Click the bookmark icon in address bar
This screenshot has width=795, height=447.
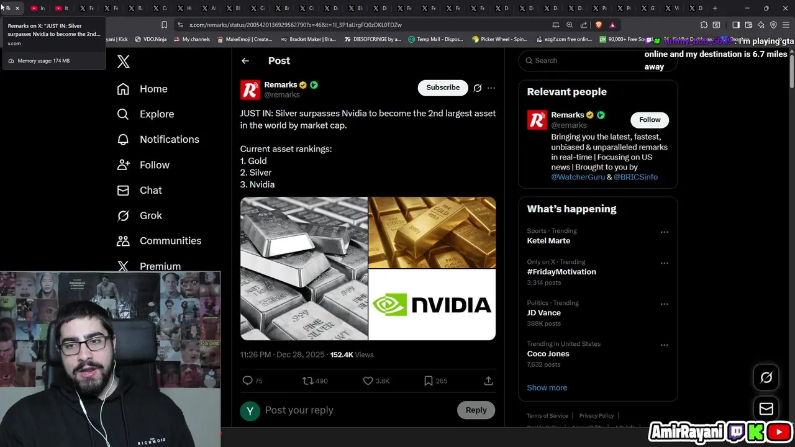(164, 25)
